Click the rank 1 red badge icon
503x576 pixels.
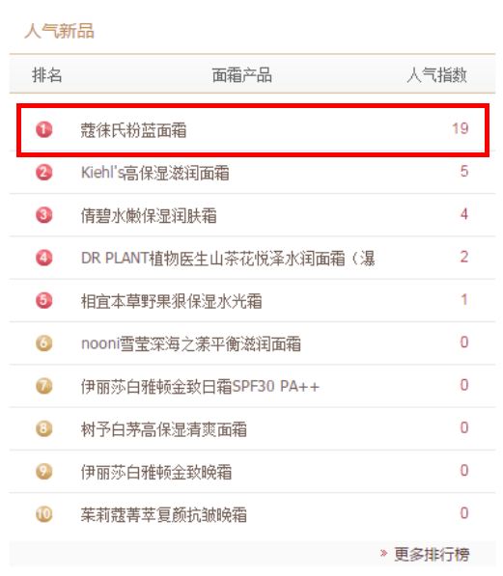[43, 129]
